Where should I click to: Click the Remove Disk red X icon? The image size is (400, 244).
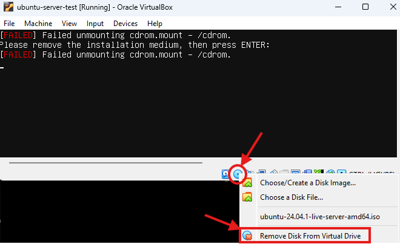(247, 236)
